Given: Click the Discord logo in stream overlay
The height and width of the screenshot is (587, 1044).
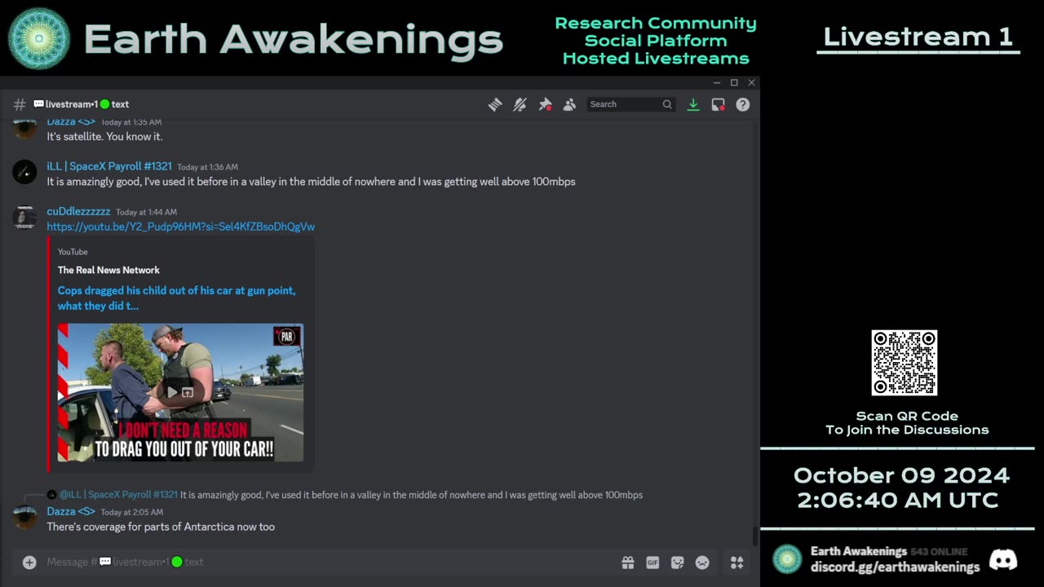Looking at the screenshot, I should (1003, 559).
